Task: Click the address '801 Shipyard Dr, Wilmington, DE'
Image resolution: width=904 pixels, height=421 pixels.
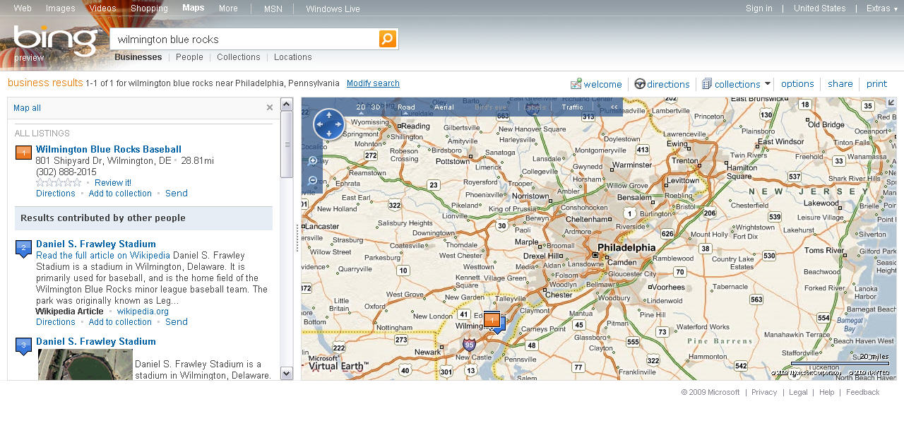Action: tap(103, 161)
